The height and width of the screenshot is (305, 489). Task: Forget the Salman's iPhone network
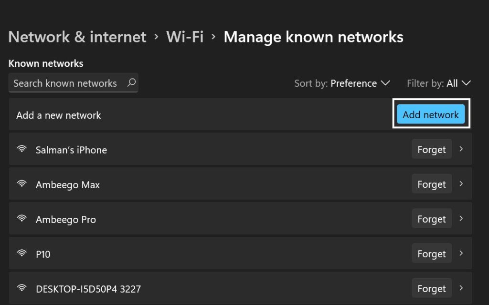click(431, 149)
